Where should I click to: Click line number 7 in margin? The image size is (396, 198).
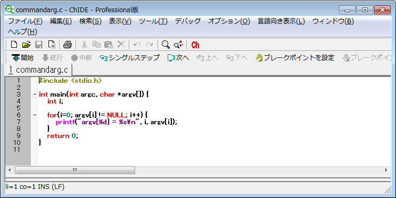pos(19,122)
